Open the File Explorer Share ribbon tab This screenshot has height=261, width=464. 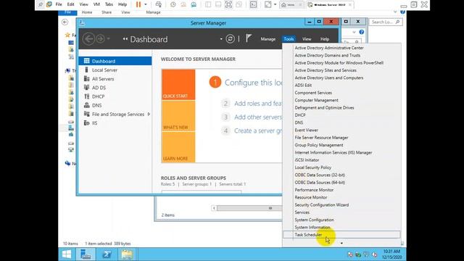tap(107, 12)
